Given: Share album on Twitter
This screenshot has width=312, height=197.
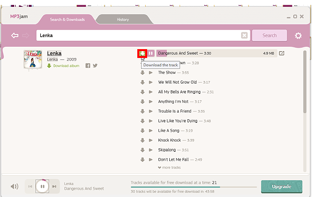Looking at the screenshot, I should click(x=95, y=65).
